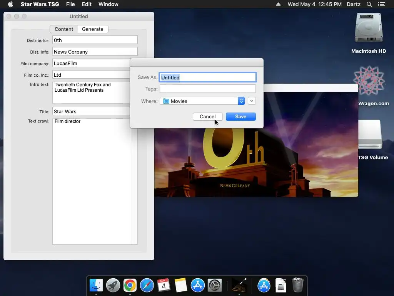Open the Star Wars TSG application menu
The image size is (394, 296).
click(x=40, y=4)
